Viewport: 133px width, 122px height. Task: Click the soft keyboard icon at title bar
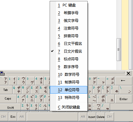coord(2,73)
